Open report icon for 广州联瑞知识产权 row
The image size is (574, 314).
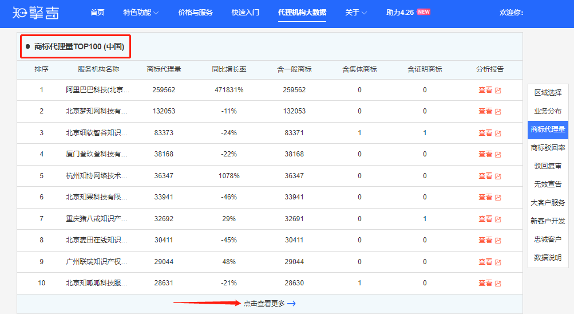(498, 262)
